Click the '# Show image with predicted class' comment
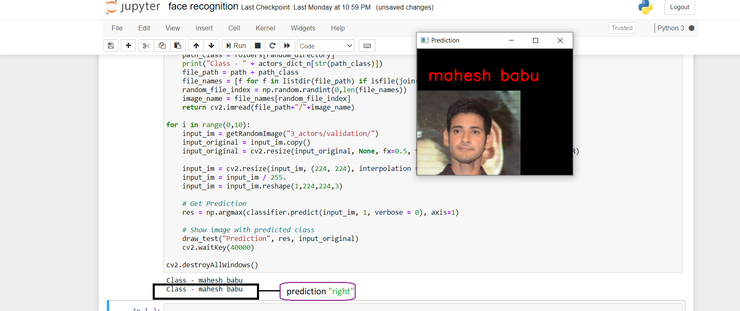Image resolution: width=740 pixels, height=311 pixels. click(248, 230)
